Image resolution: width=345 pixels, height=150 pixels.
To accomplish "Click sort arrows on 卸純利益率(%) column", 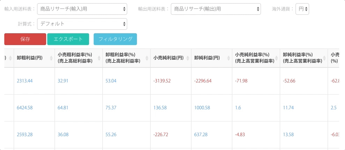I will [324, 58].
